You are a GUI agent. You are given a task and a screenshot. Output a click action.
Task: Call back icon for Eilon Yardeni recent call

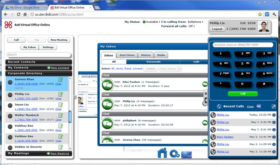[x=213, y=137]
